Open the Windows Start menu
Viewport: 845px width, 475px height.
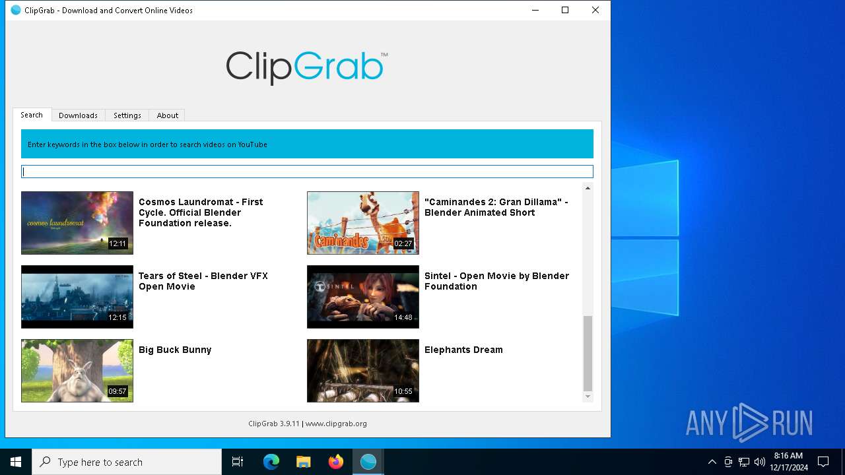pyautogui.click(x=16, y=462)
